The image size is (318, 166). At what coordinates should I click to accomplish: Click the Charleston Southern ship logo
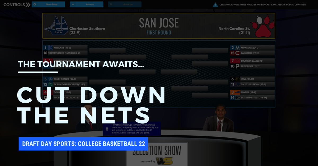56,26
